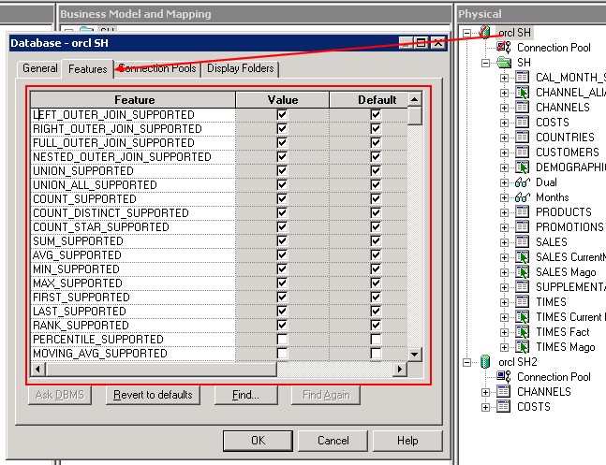
Task: Click the Revert to defaults button
Action: pyautogui.click(x=153, y=395)
